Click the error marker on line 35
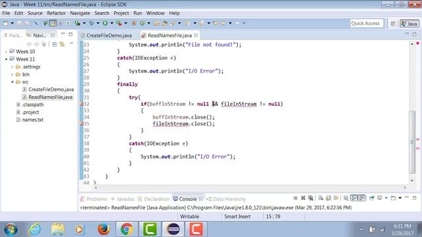422x237 pixels. click(x=82, y=124)
